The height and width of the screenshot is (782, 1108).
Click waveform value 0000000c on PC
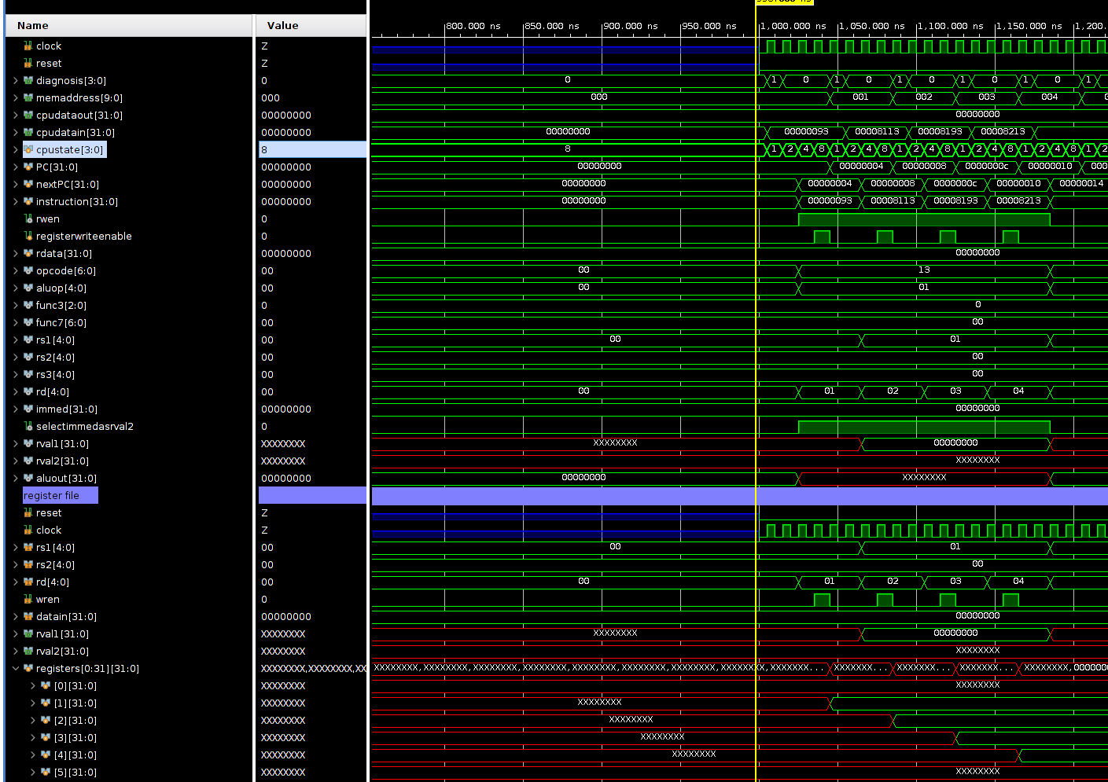(987, 166)
